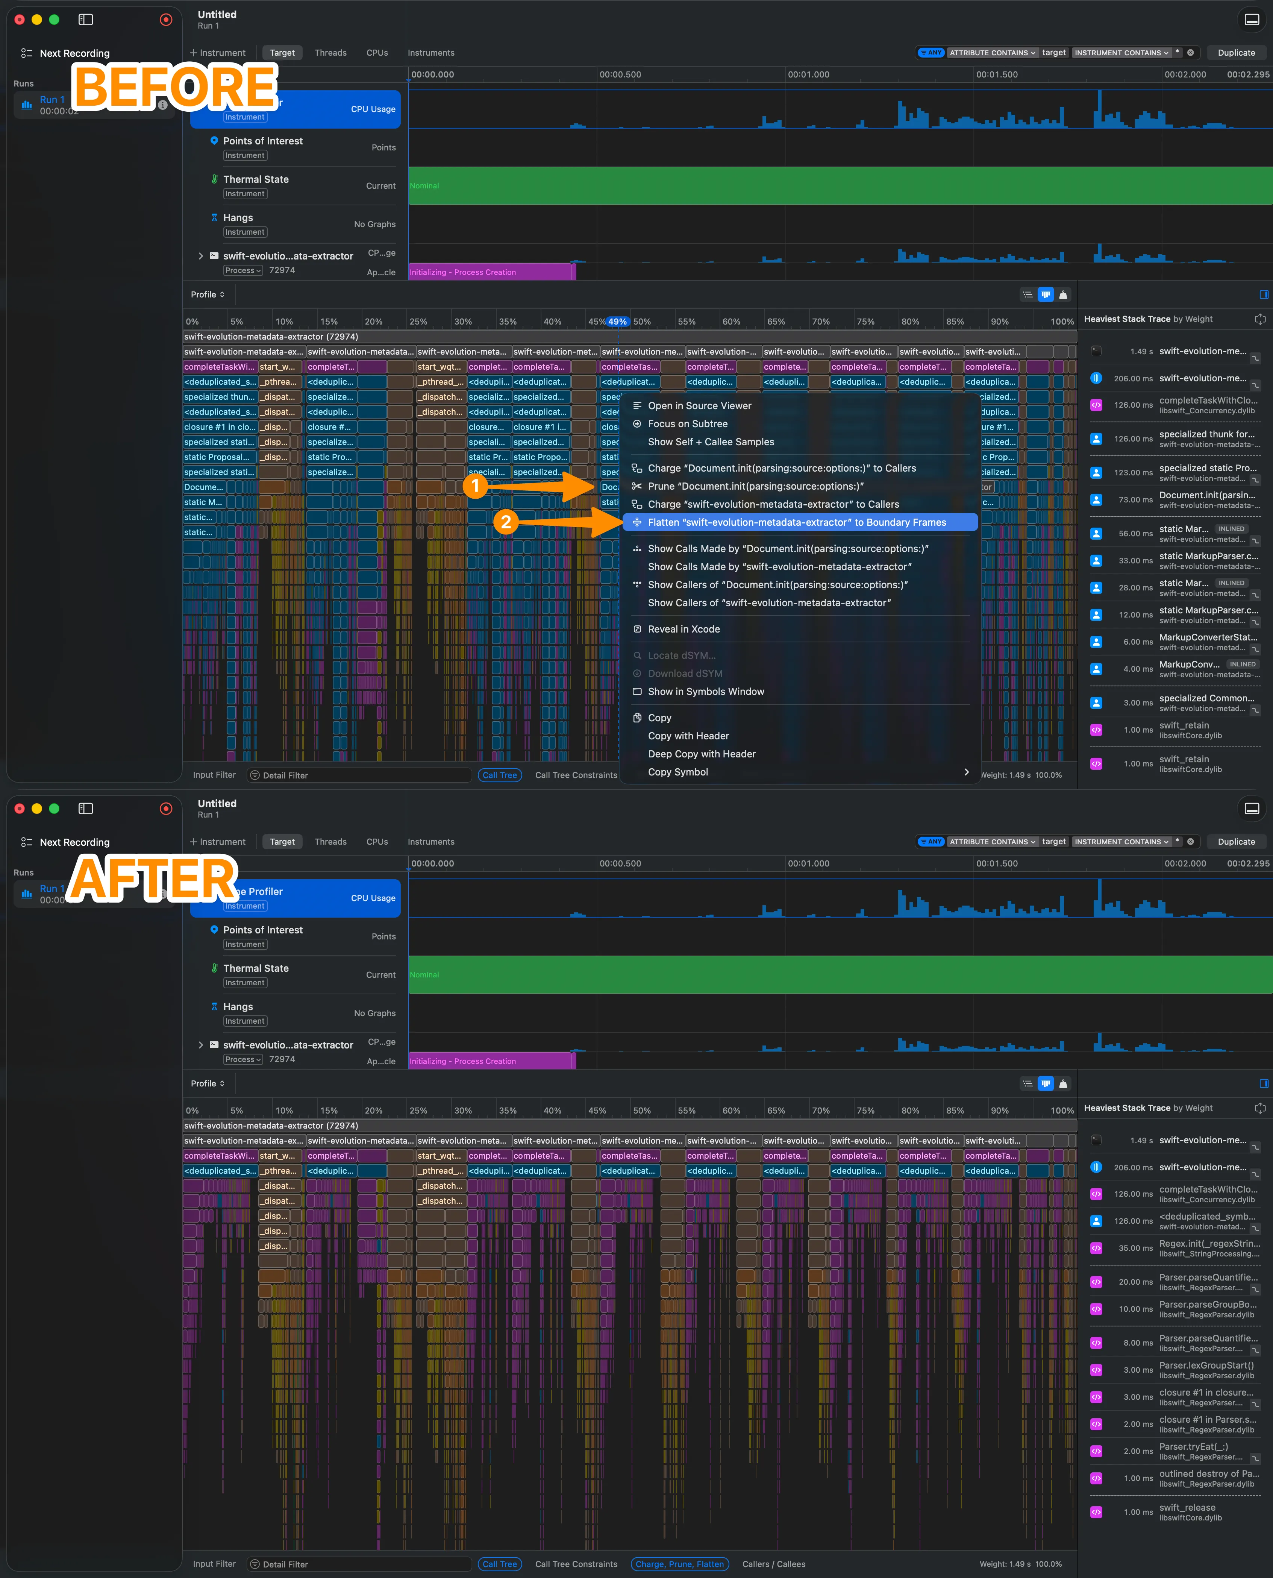Clear the track filter in BEFORE window
Screen dimensions: 1273x1578
(x=1190, y=53)
